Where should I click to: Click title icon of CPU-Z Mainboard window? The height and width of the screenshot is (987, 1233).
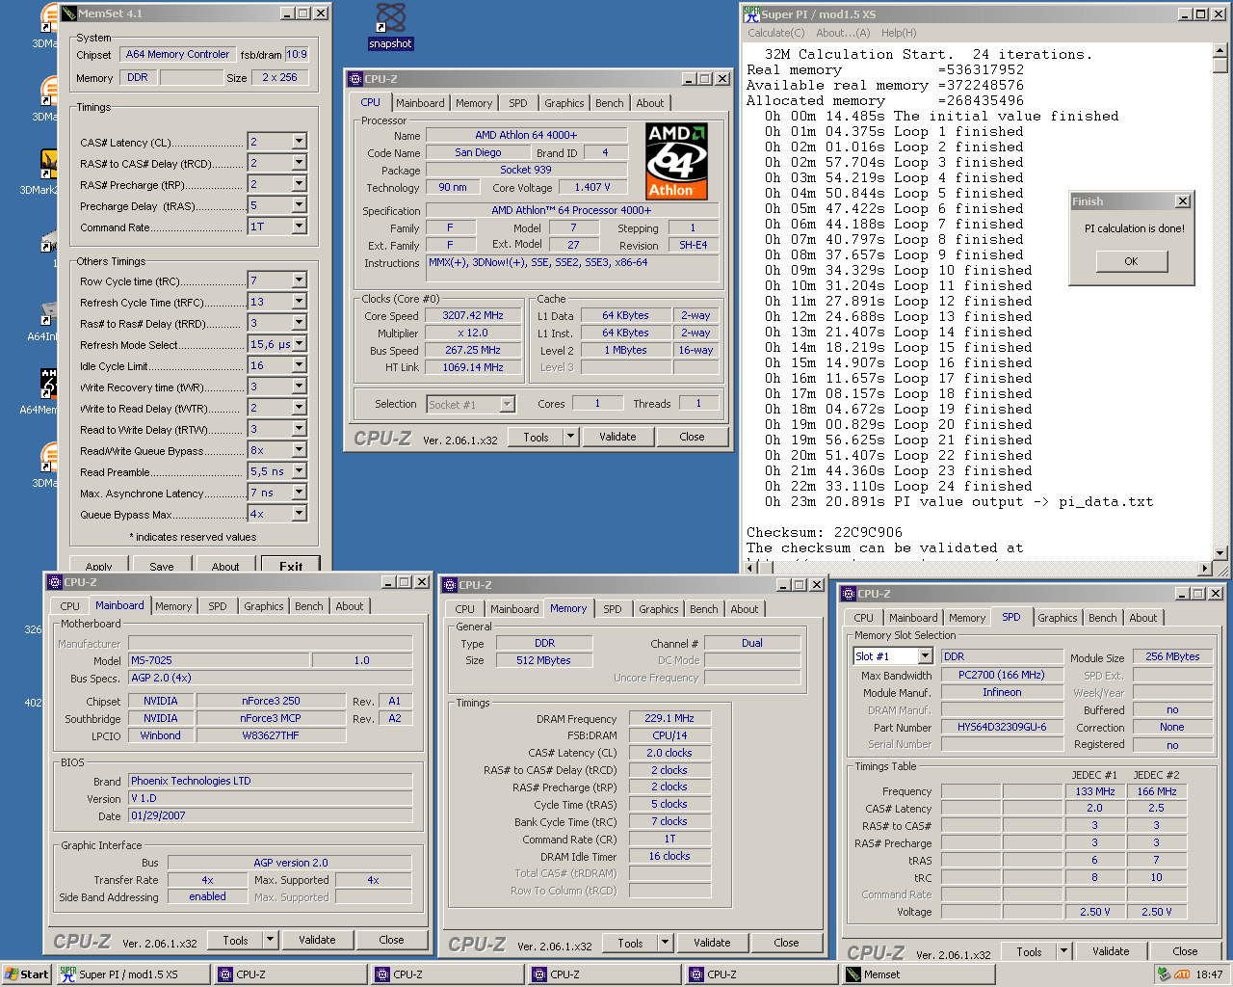point(55,582)
